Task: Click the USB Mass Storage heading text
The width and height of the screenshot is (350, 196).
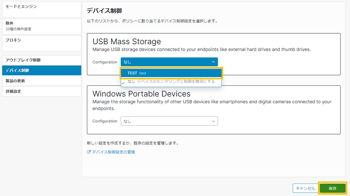Action: click(127, 41)
